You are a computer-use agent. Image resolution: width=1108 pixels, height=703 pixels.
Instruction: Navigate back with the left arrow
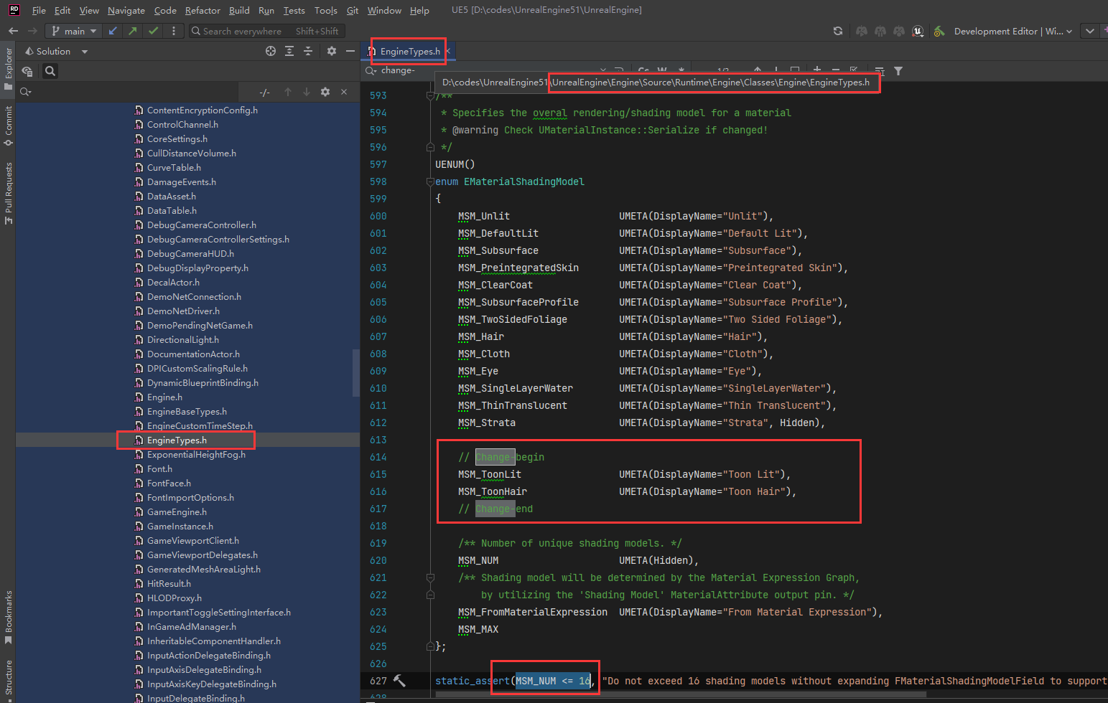pyautogui.click(x=13, y=31)
